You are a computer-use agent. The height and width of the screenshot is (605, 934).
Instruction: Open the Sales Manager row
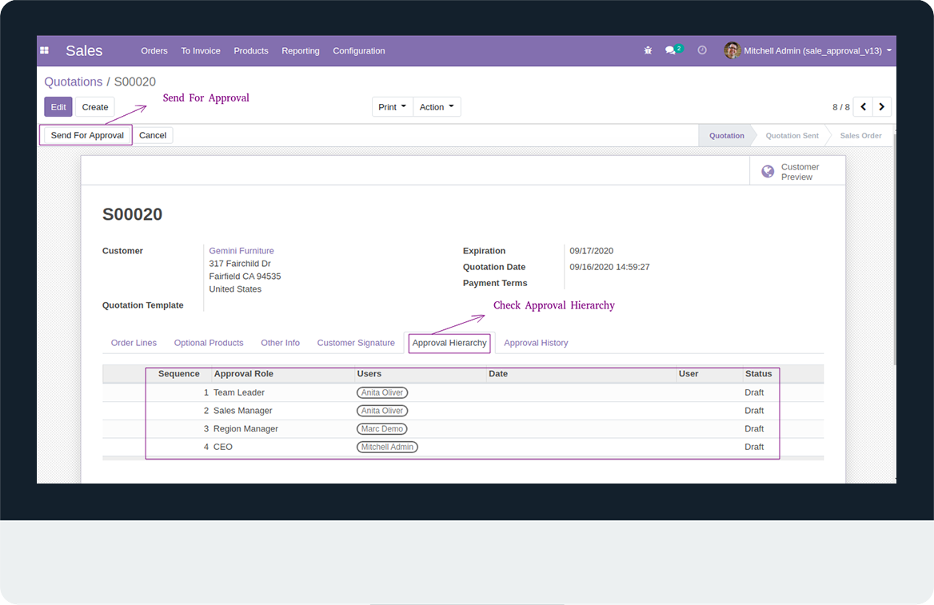point(463,411)
